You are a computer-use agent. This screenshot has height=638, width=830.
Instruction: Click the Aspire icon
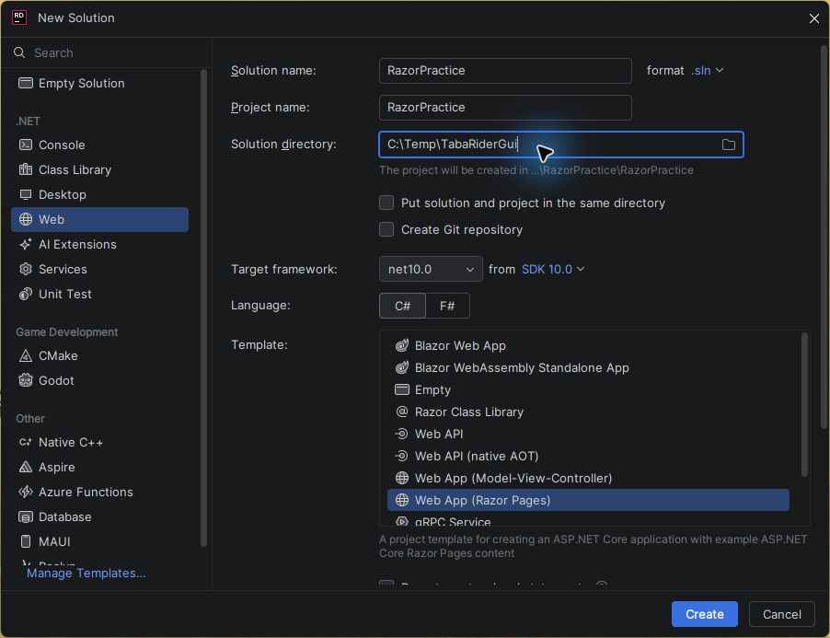coord(26,467)
